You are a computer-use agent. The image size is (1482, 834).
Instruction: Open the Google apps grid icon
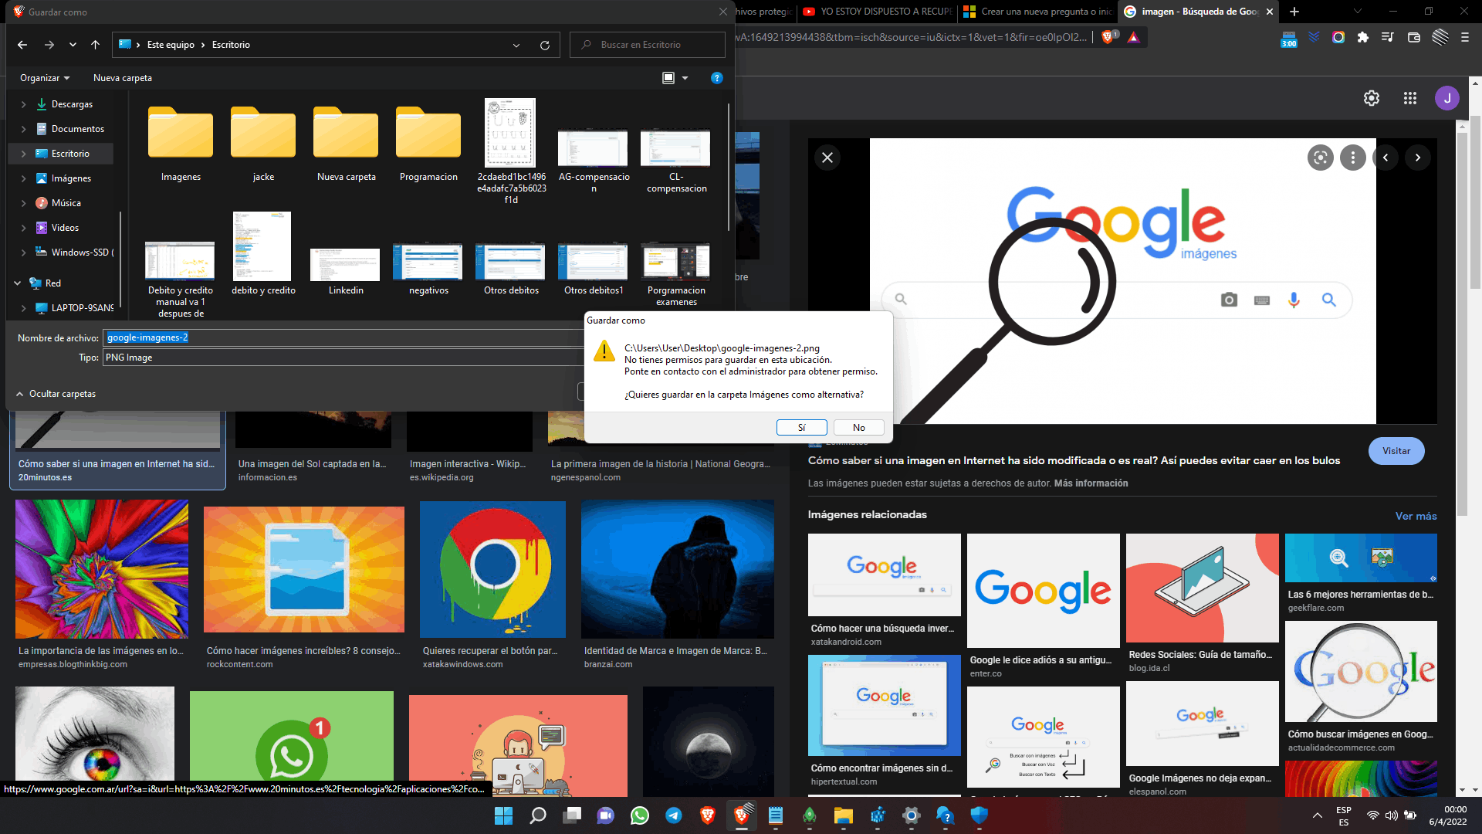point(1409,98)
